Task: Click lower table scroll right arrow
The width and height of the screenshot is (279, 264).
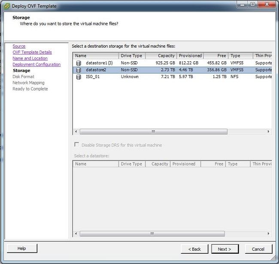Action: pos(268,234)
